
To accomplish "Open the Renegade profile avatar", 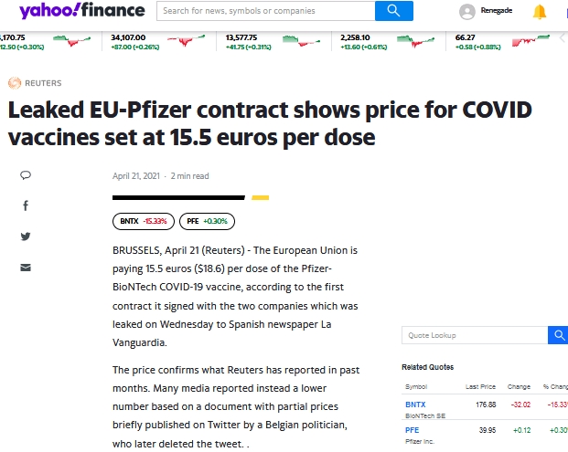I will 467,12.
